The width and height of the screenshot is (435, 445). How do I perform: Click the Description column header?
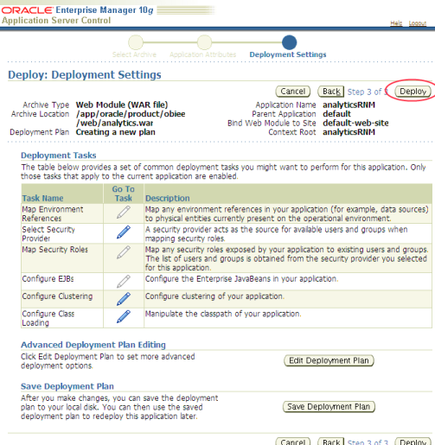168,198
